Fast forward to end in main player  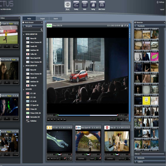coord(65,119)
